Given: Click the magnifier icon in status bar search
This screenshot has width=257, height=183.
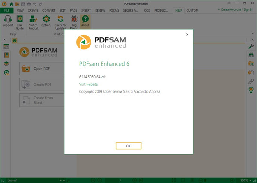Looking at the screenshot, I should 68,180.
